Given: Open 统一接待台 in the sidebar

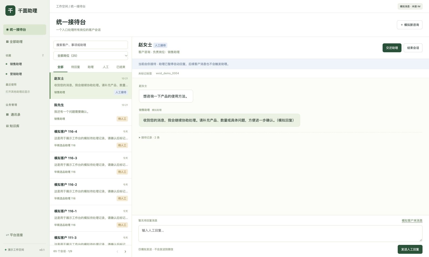Looking at the screenshot, I should (25, 30).
